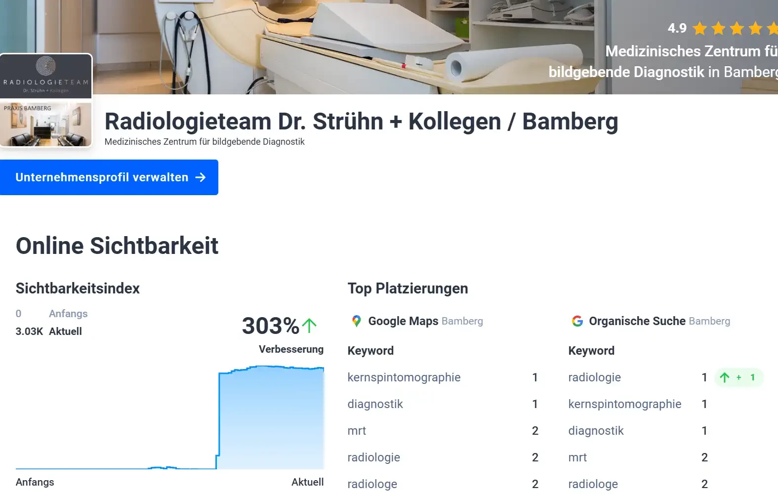The width and height of the screenshot is (778, 494).
Task: Select 'diagnostik' under Google Maps keywords
Action: pyautogui.click(x=375, y=404)
